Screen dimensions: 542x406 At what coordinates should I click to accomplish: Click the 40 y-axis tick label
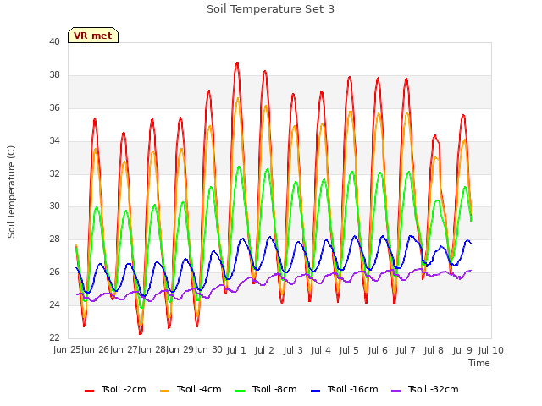54,42
